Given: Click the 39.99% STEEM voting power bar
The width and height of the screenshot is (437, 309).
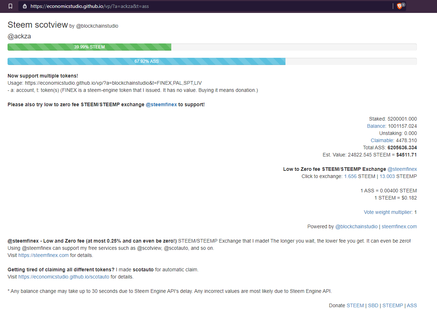Looking at the screenshot, I should point(89,47).
